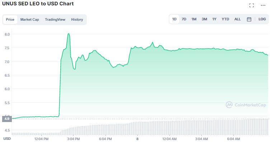Click the 12:04 AM time axis label
The width and height of the screenshot is (271, 142).
click(169, 139)
